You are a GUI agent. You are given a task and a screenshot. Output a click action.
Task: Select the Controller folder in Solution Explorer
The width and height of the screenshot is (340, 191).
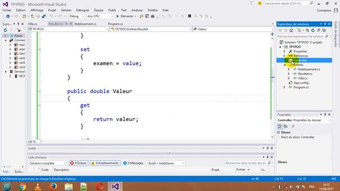coord(300,60)
